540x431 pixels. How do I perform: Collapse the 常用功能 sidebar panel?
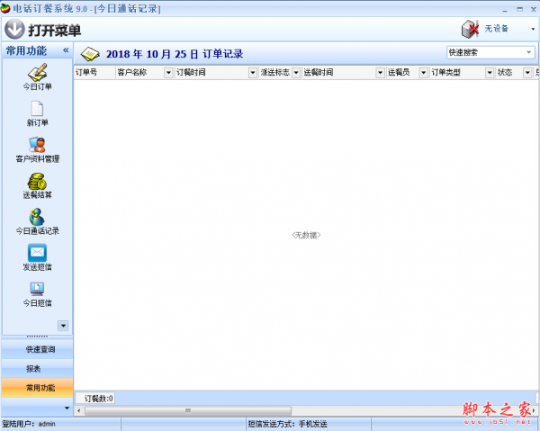tap(65, 50)
